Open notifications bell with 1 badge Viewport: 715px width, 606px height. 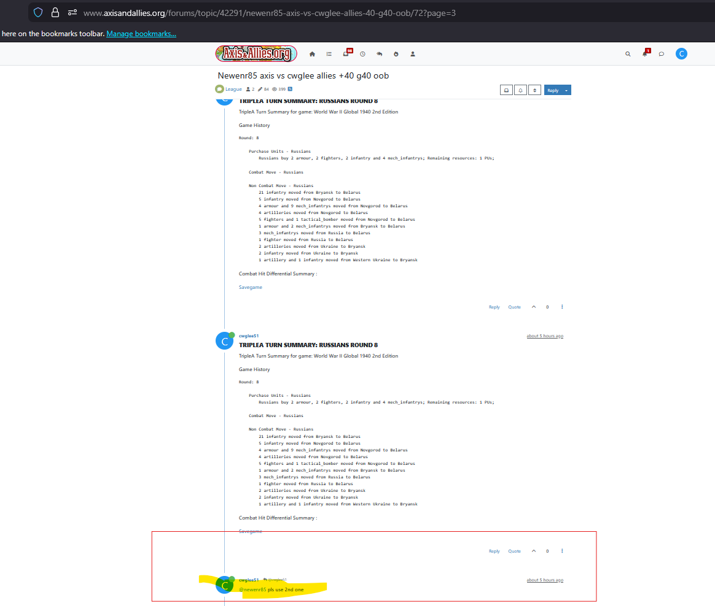point(645,54)
